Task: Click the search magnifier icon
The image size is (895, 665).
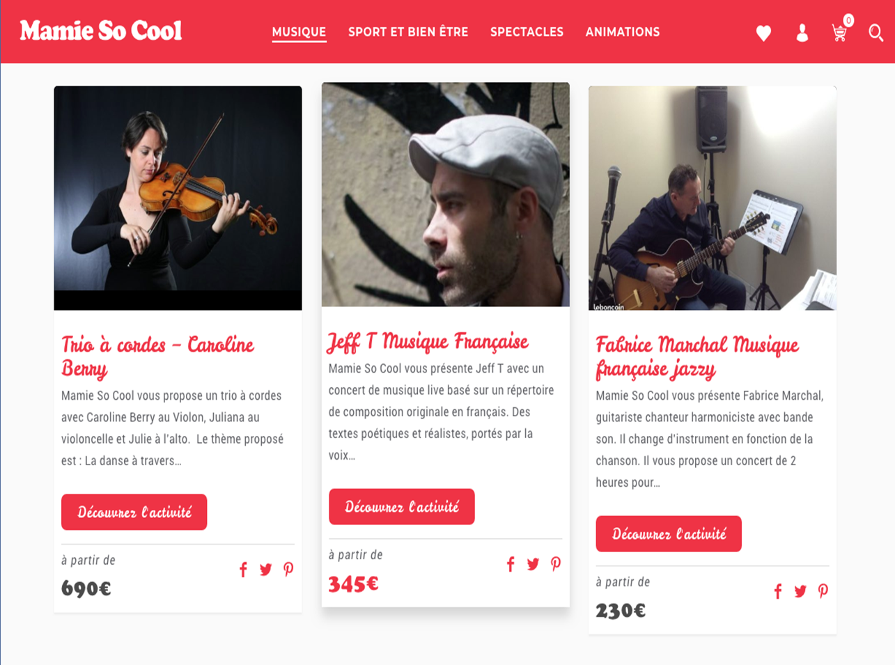Action: (x=875, y=33)
